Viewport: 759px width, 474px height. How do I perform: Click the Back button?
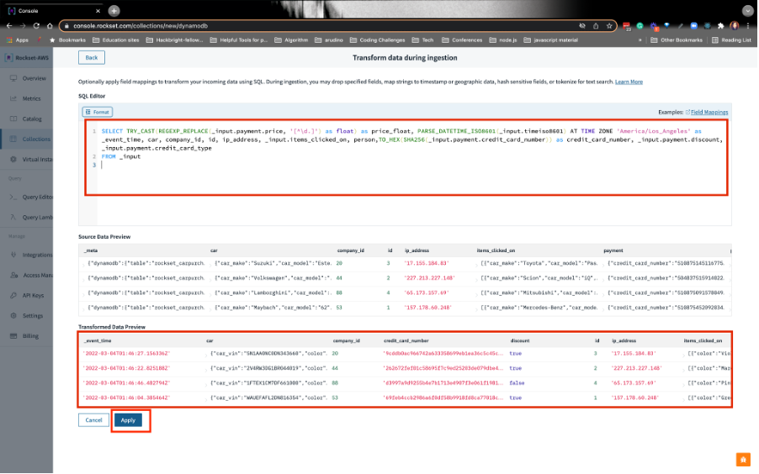pos(92,57)
